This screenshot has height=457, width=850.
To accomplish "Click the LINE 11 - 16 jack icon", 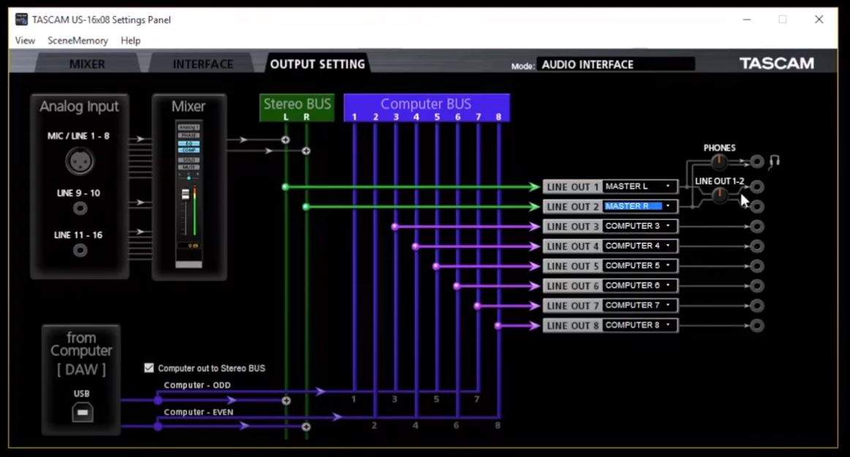I will 80,250.
